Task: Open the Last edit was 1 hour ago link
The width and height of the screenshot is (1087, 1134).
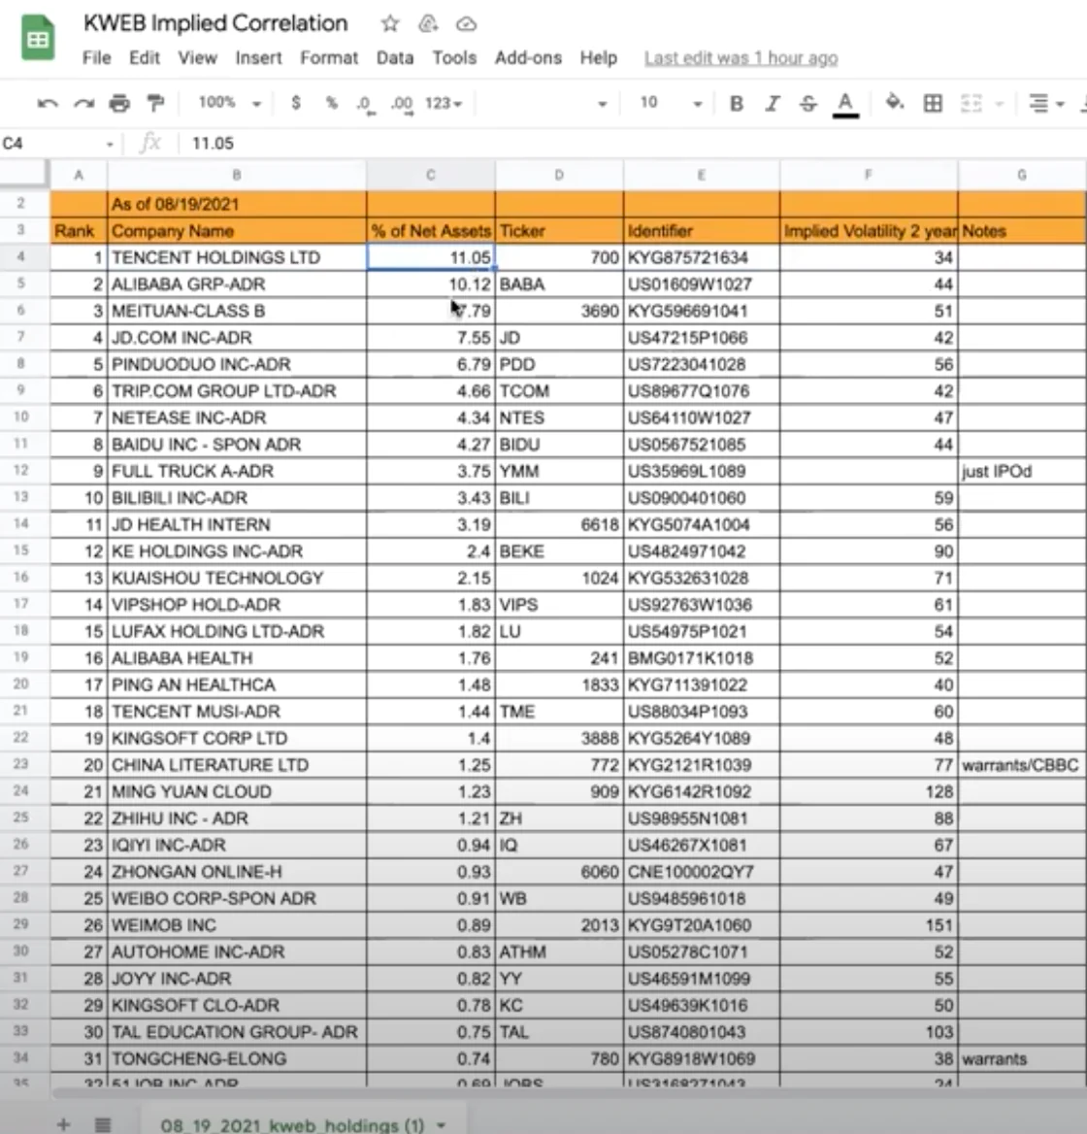Action: click(x=741, y=58)
